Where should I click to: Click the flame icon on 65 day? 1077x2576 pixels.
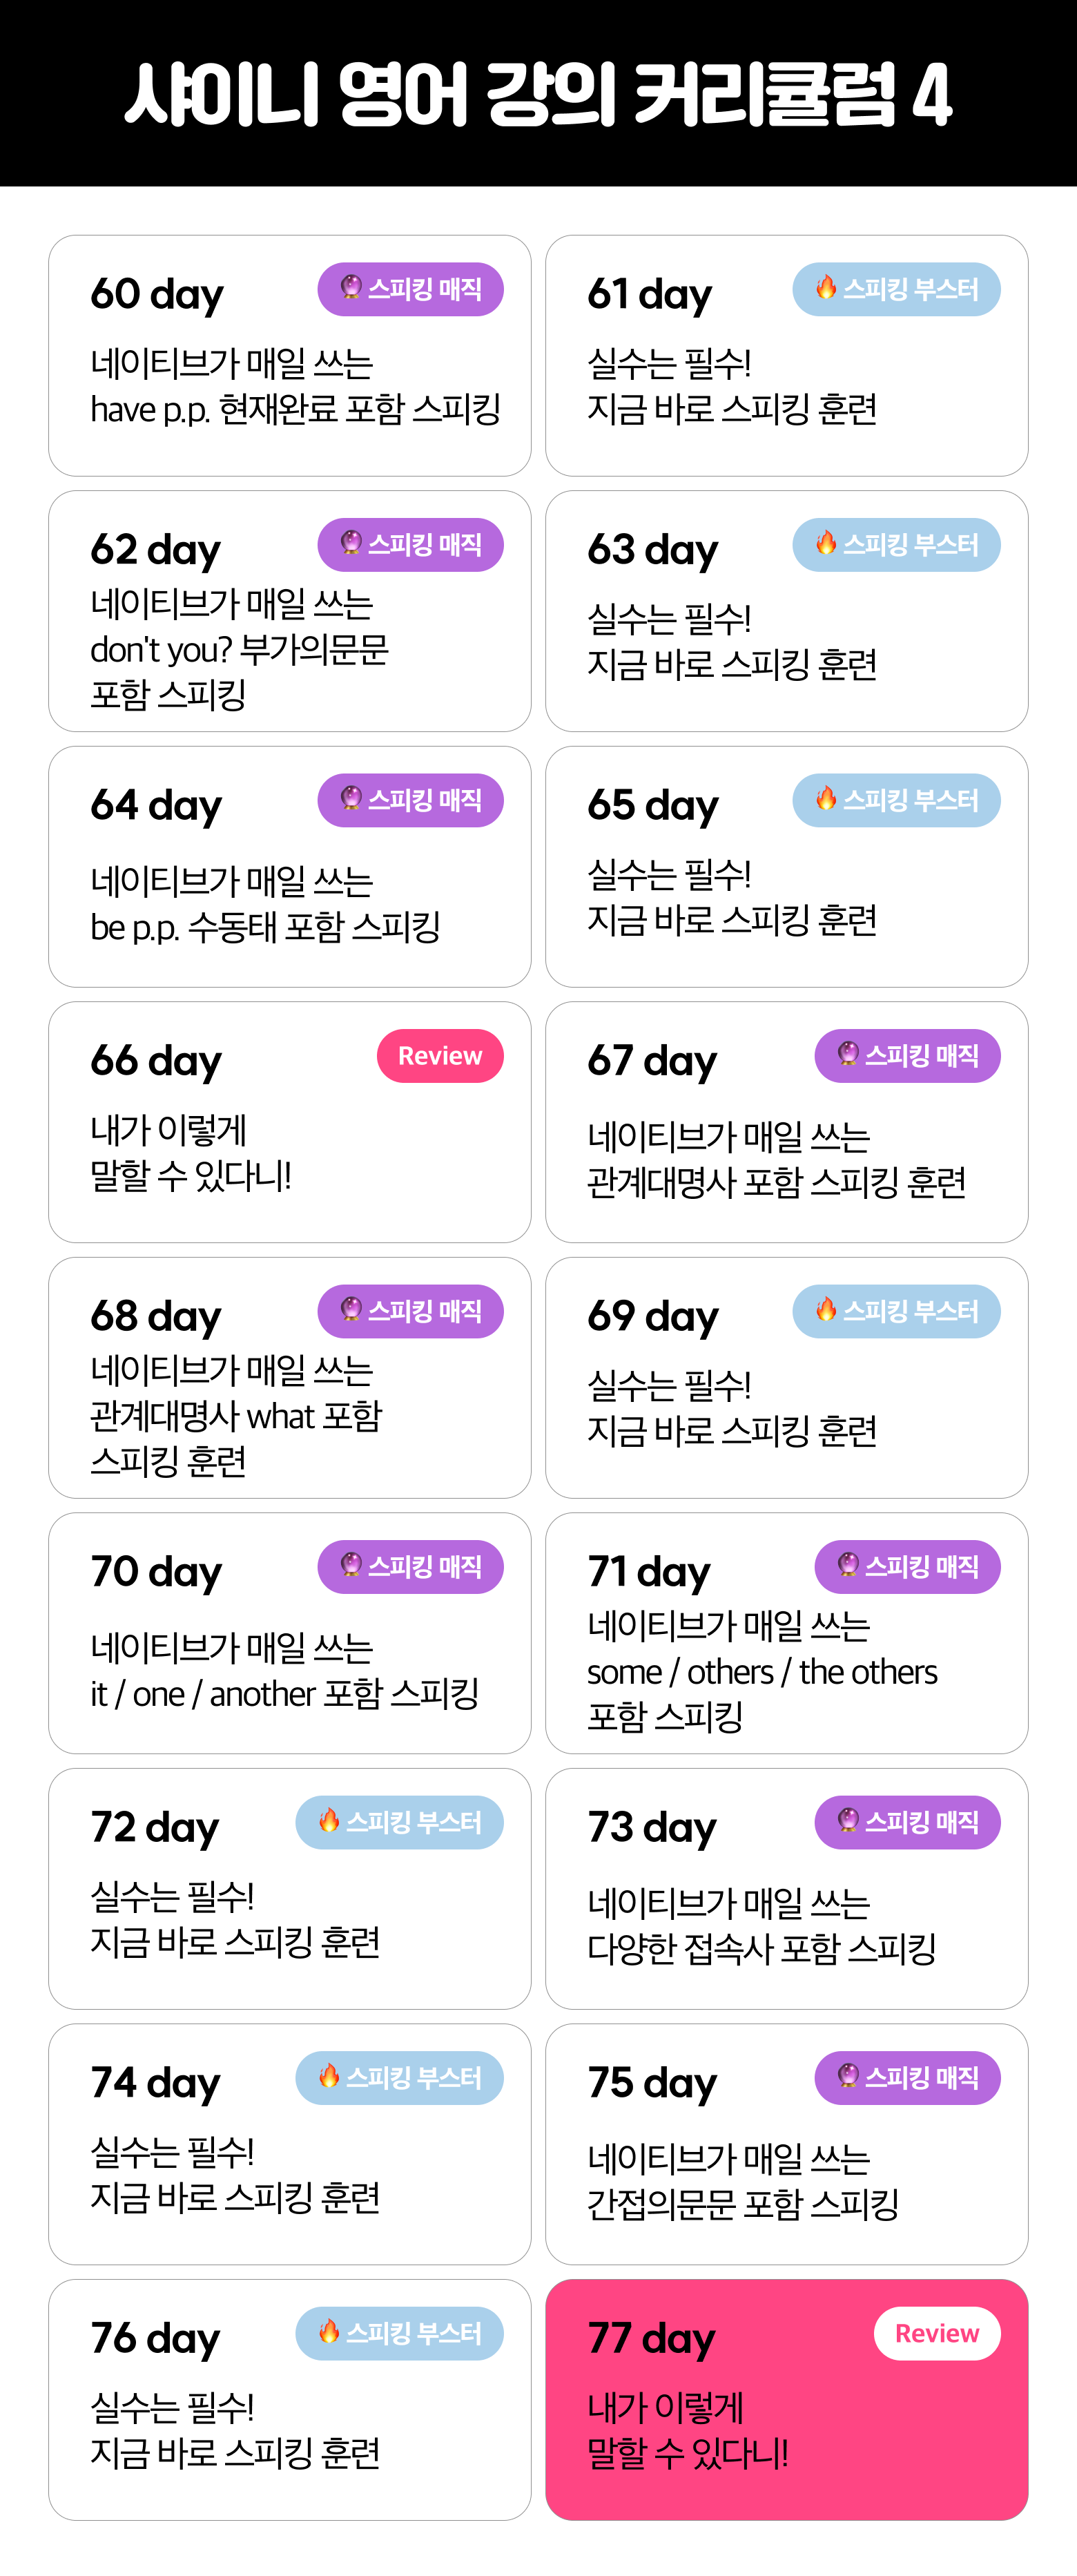point(826,799)
